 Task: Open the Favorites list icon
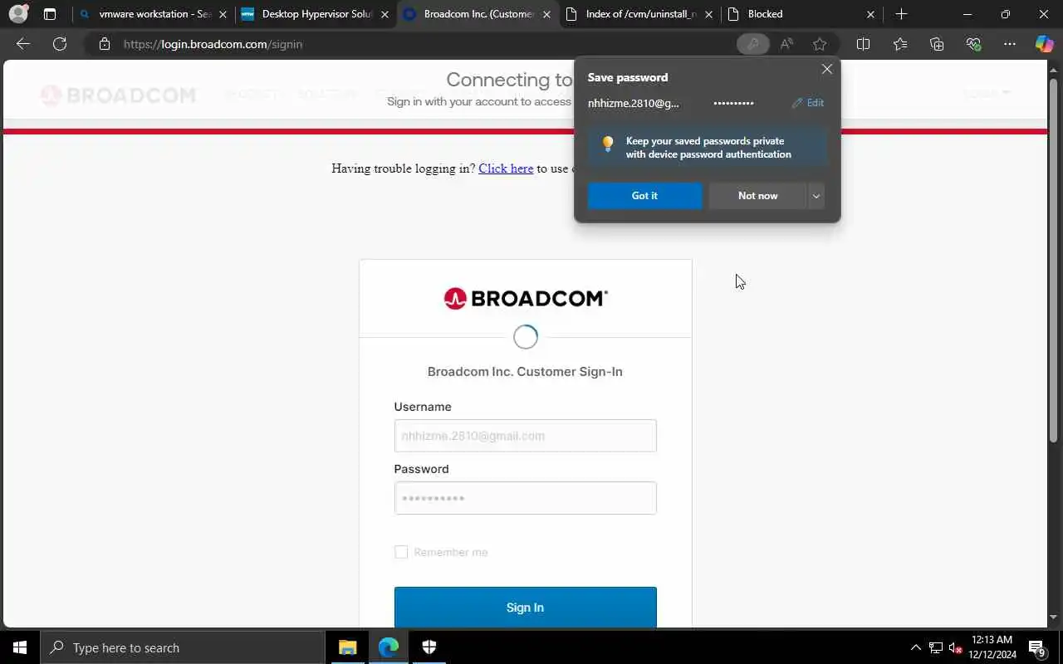900,44
